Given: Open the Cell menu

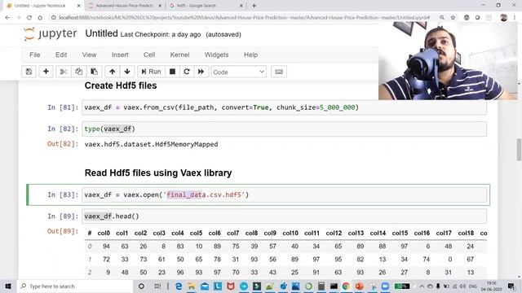Looking at the screenshot, I should click(x=149, y=55).
